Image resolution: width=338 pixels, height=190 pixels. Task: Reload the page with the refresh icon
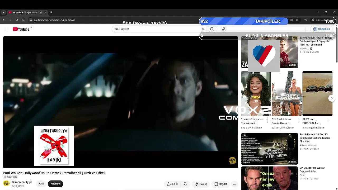tap(17, 20)
